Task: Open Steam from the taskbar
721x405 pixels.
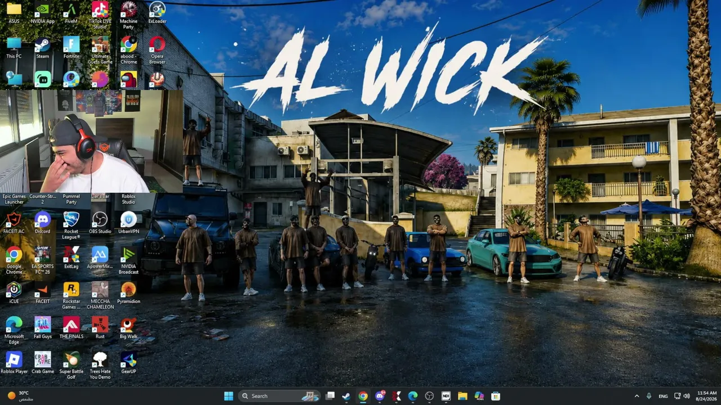Action: pos(346,396)
